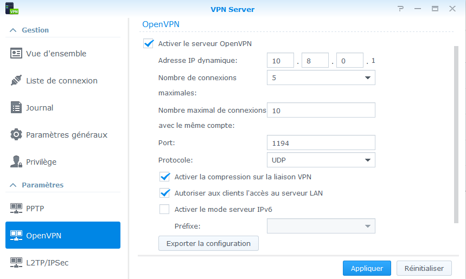This screenshot has width=466, height=279.
Task: Click the Port input field
Action: [321, 143]
